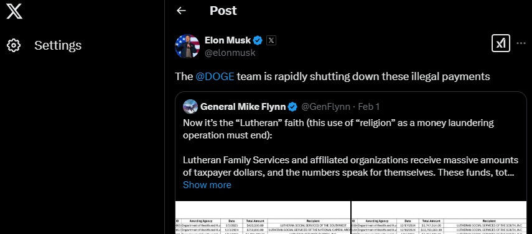
Task: Open General Mike Flynn's avatar picture
Action: click(x=190, y=107)
